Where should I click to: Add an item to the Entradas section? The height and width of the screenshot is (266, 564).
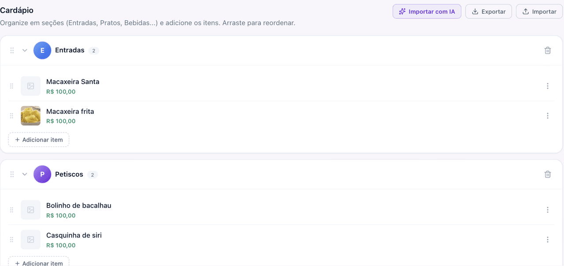[39, 140]
